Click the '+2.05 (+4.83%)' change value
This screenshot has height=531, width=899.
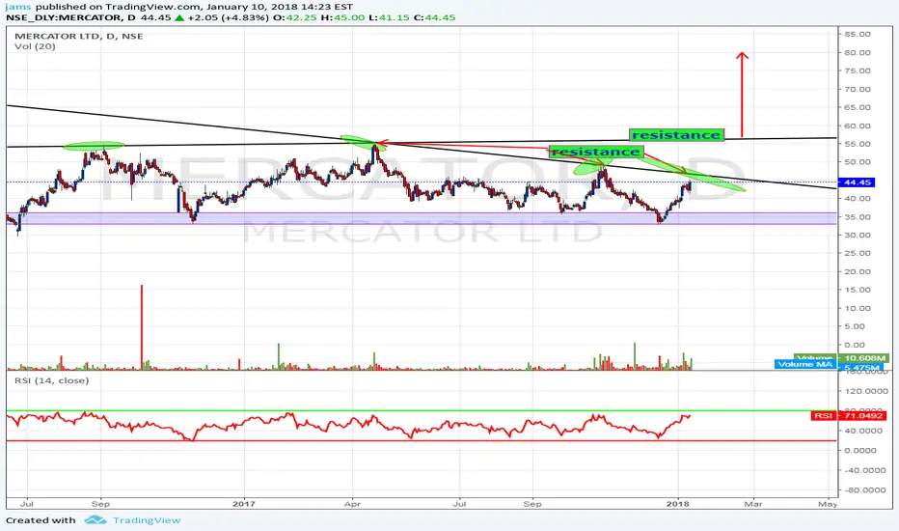(228, 17)
